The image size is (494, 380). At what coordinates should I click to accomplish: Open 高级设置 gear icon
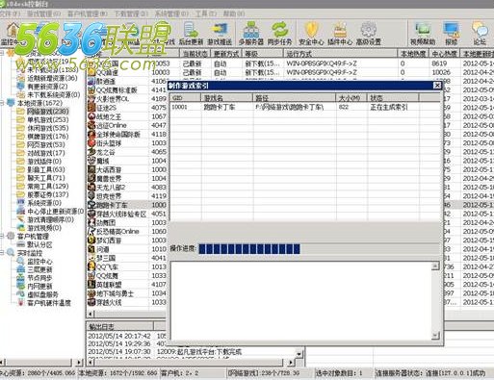[369, 34]
